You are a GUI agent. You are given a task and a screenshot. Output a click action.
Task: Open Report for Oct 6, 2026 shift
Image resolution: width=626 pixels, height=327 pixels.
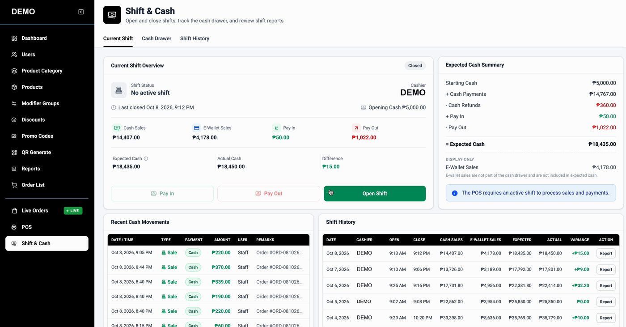(x=606, y=285)
